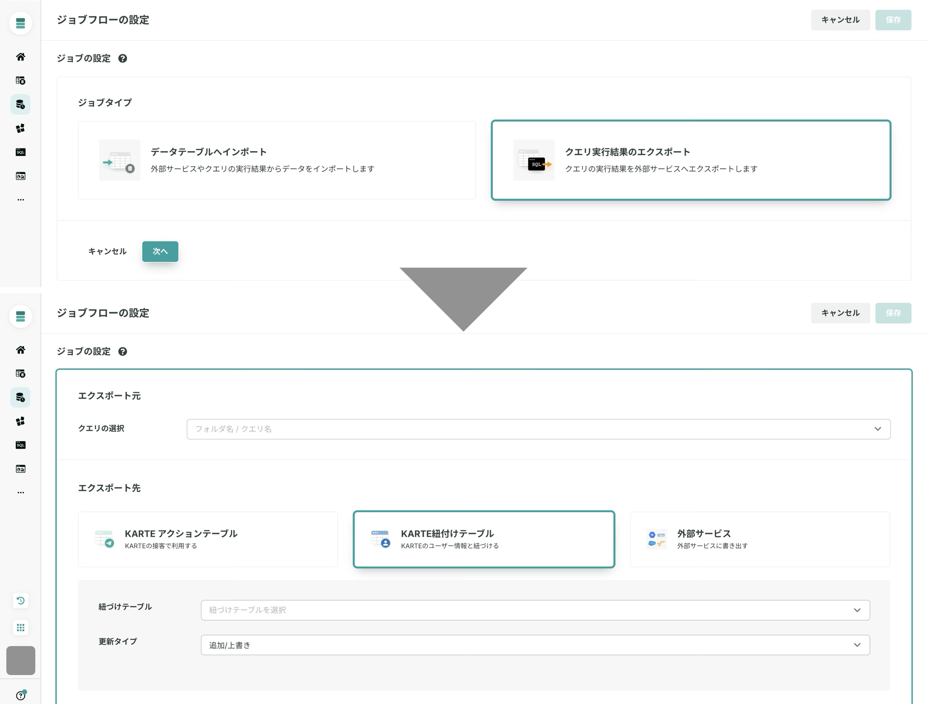Open the 更新タイプ dropdown showing 追加/上書き
Image resolution: width=927 pixels, height=704 pixels.
pyautogui.click(x=535, y=645)
